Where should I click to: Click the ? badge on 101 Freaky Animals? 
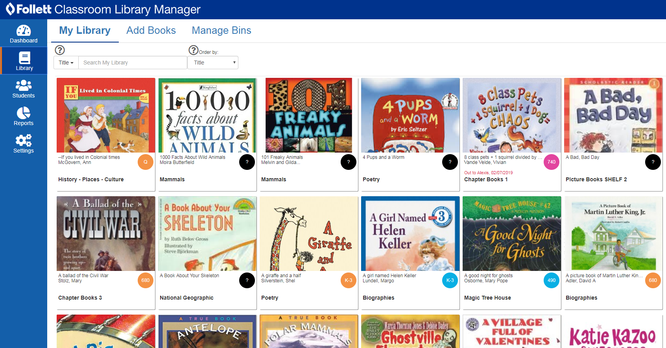[349, 162]
